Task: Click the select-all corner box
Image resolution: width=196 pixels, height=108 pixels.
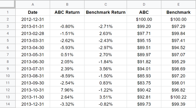Action: (7, 4)
